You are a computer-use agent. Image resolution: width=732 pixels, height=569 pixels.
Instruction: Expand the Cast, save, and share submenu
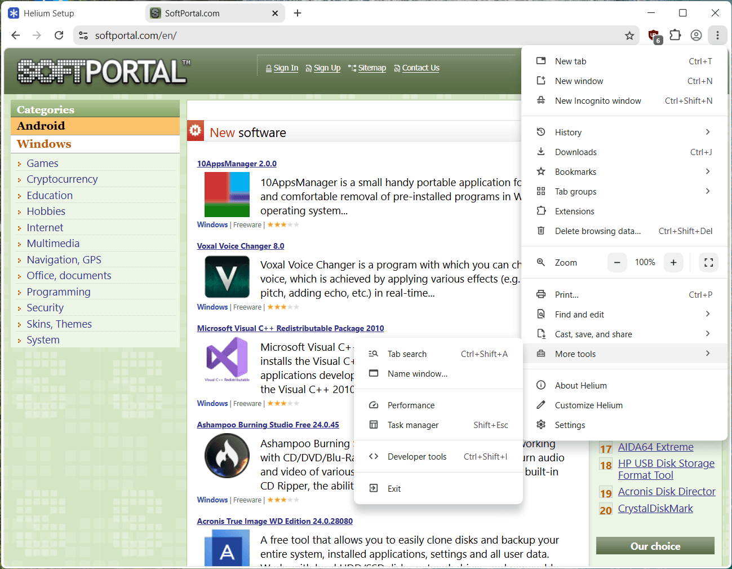coord(624,334)
